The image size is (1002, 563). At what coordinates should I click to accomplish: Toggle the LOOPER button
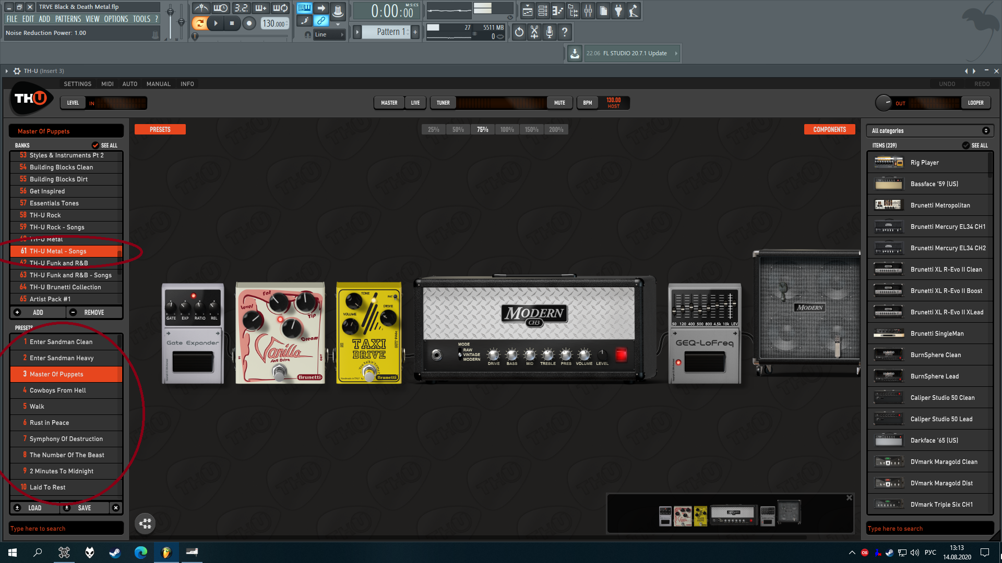click(975, 103)
